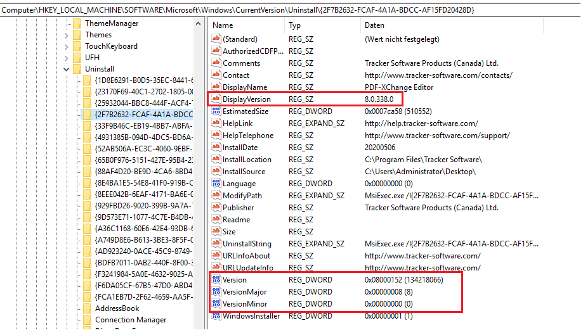
Task: Click the string icon beside DisplayVersion
Action: click(216, 99)
